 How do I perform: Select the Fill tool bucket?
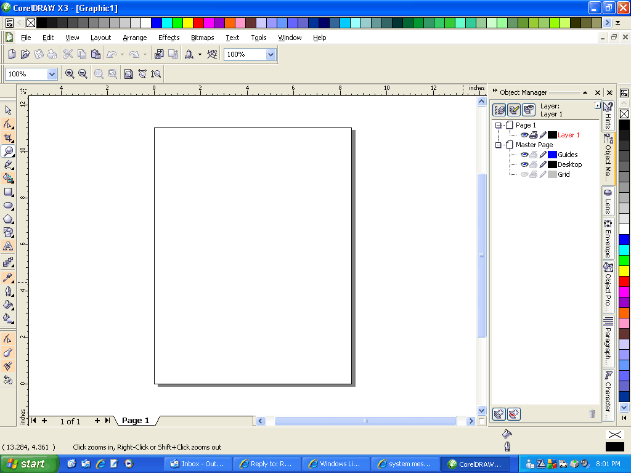pyautogui.click(x=8, y=304)
